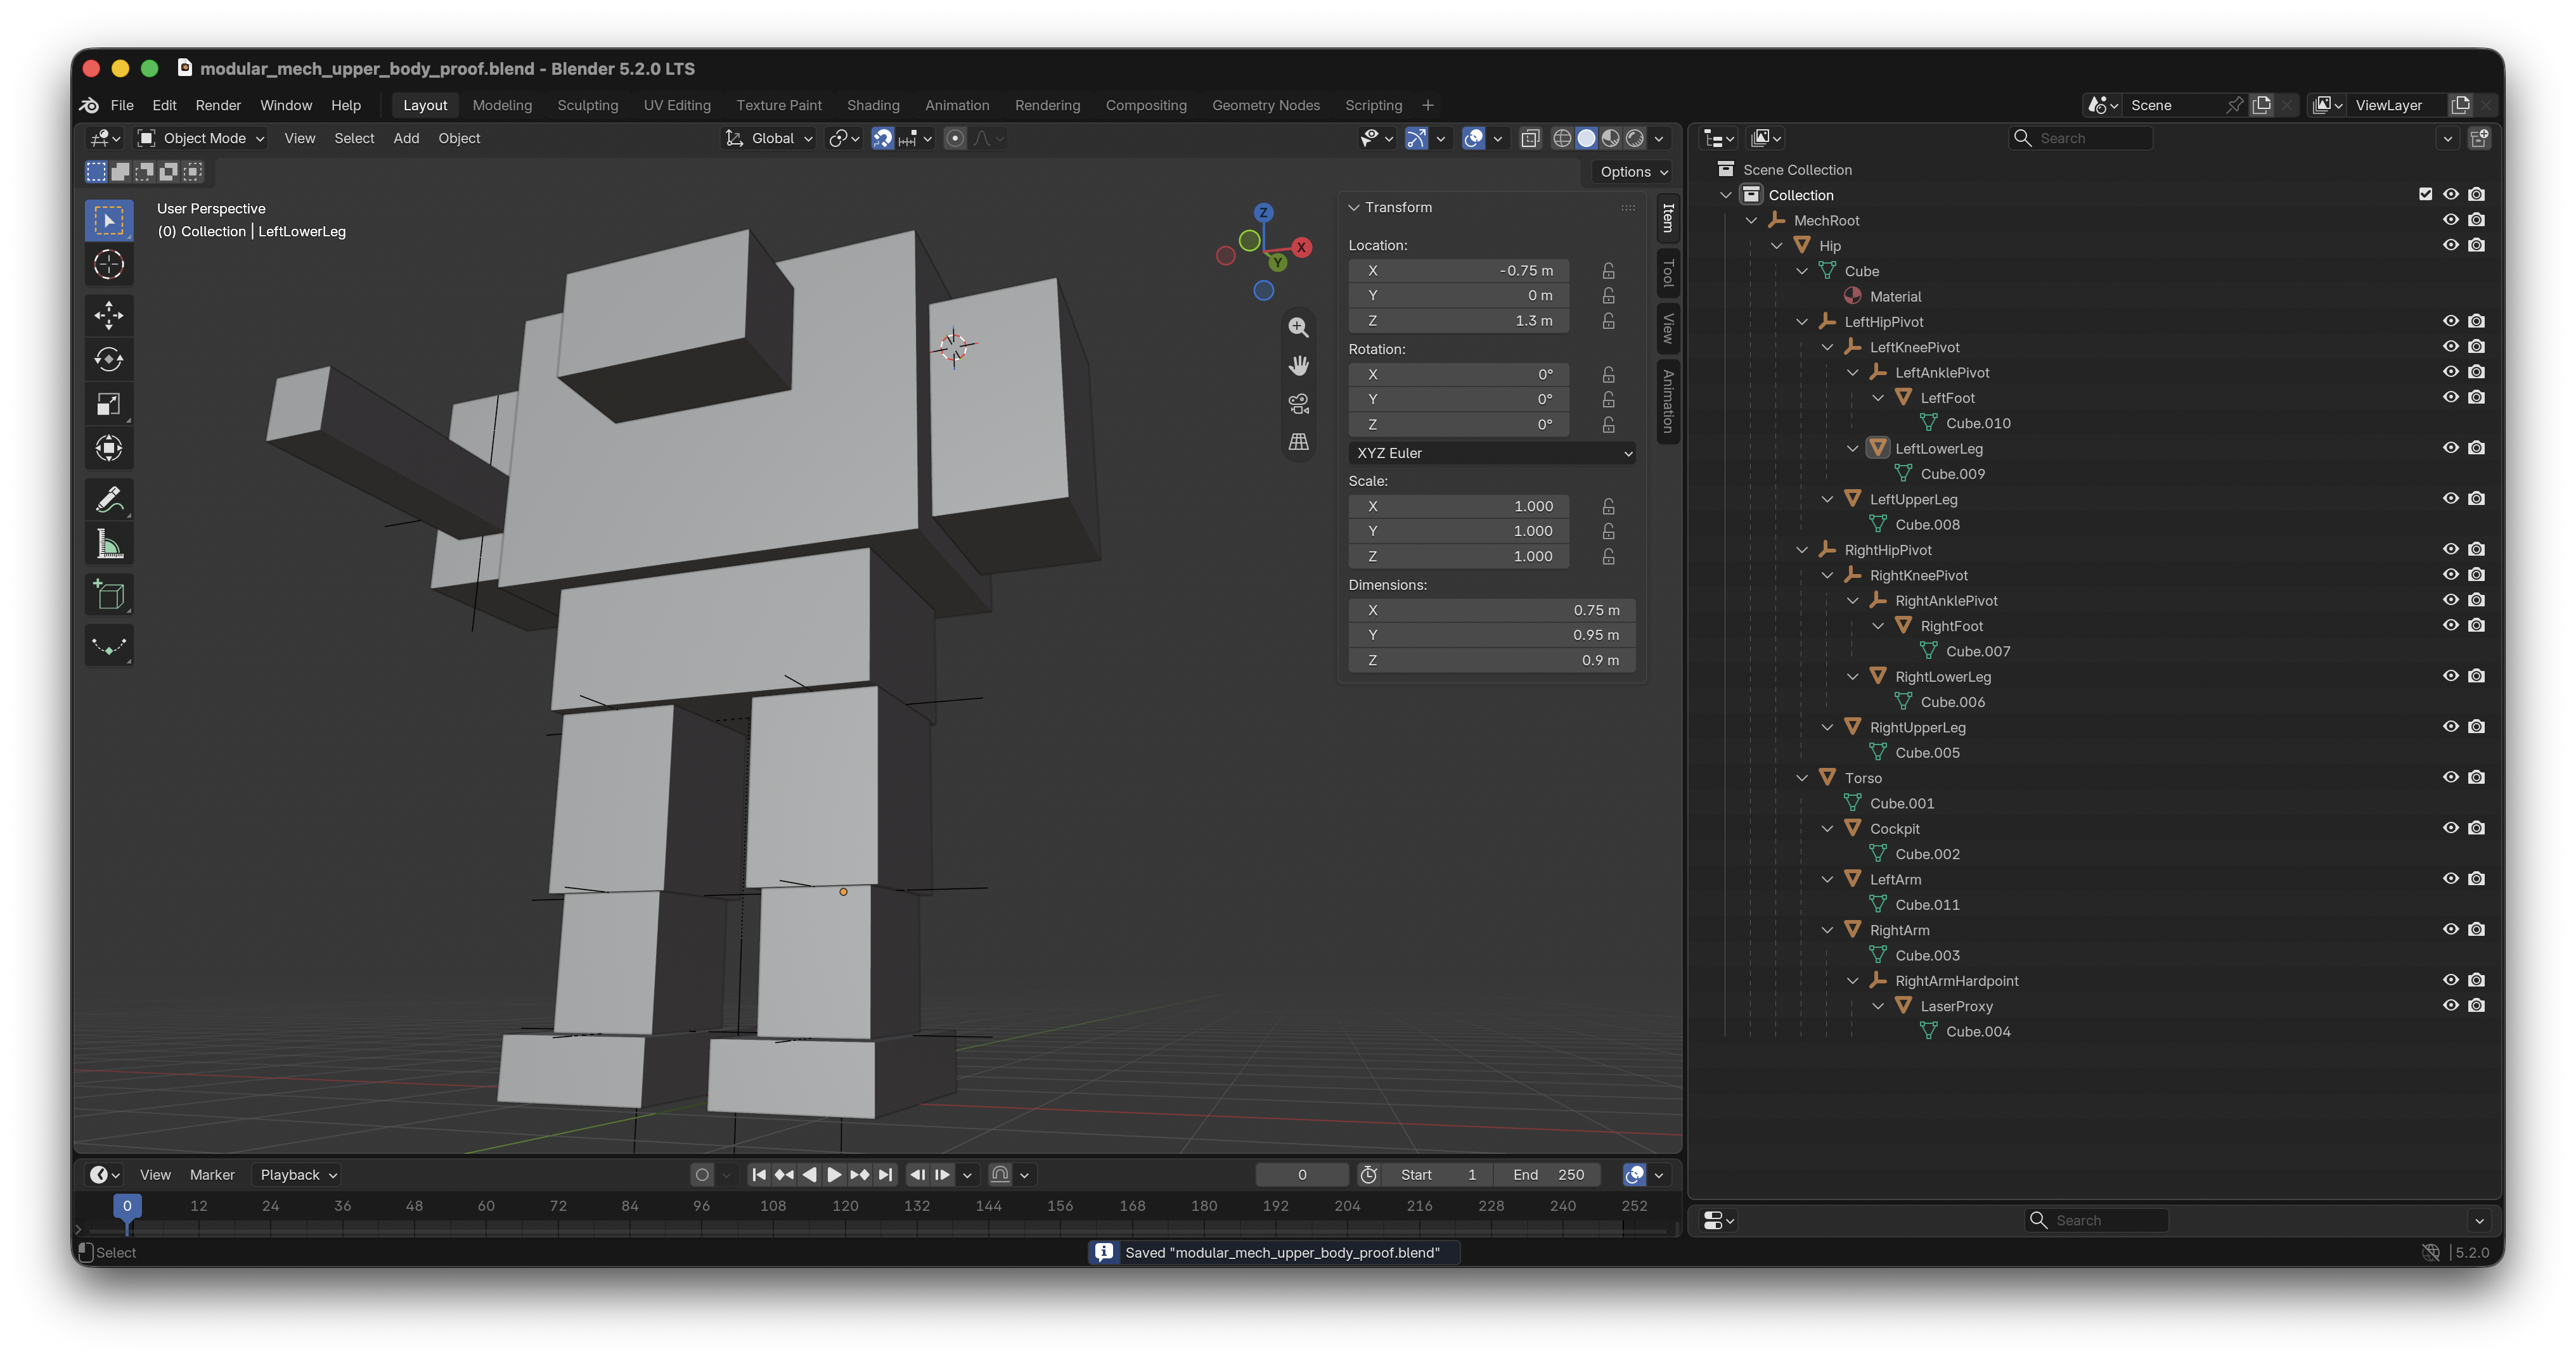Viewport: 2576px width, 1361px height.
Task: Switch to material preview shading
Action: 1611,139
